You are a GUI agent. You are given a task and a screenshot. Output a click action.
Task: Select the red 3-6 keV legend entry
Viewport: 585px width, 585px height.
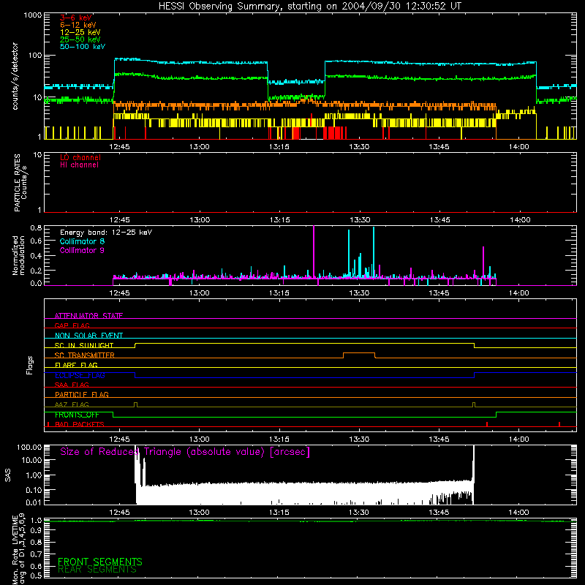tap(76, 18)
